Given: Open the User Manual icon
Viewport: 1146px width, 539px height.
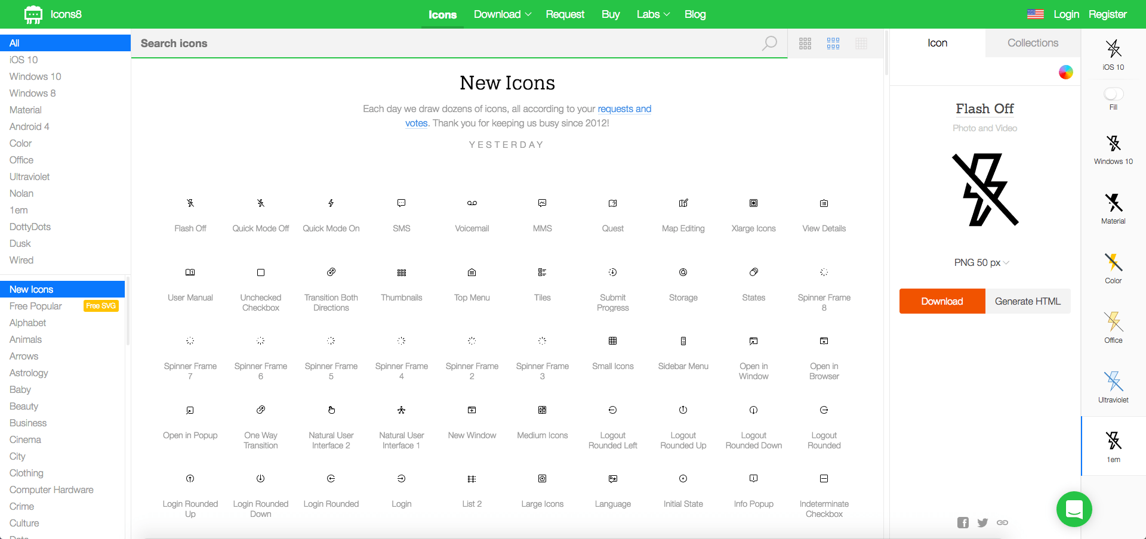Looking at the screenshot, I should coord(190,272).
